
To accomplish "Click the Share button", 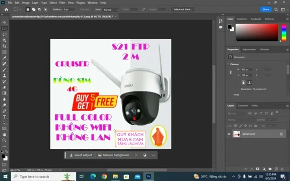I will click(x=266, y=10).
